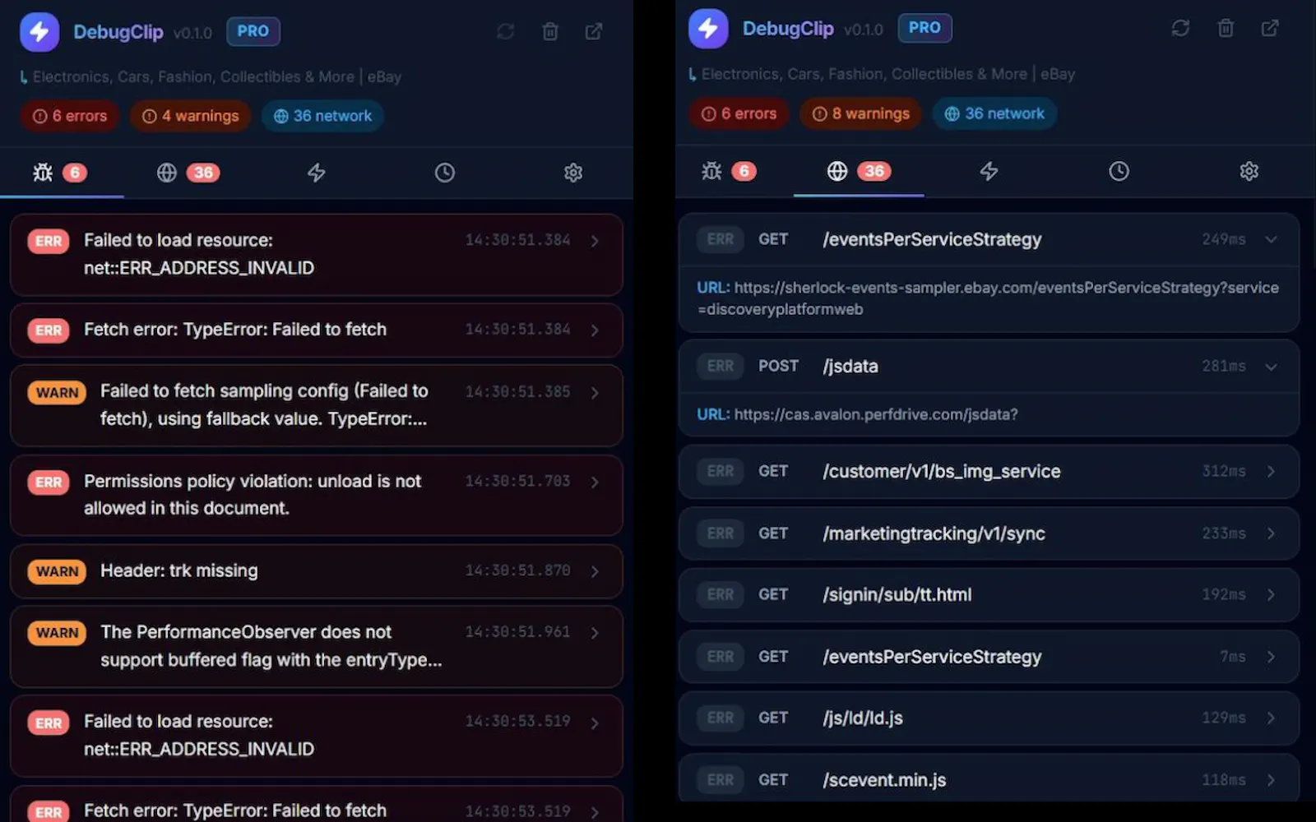
Task: Open clock history tab in right panel
Action: 1119,171
